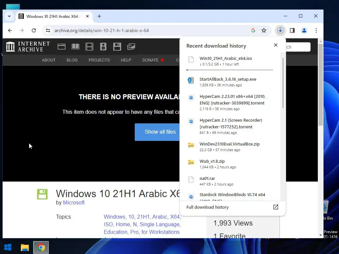Image resolution: width=339 pixels, height=254 pixels.
Task: Go forward to the next page
Action: click(x=22, y=30)
